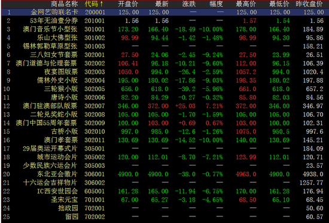Image resolution: width=329 pixels, height=223 pixels.
Task: Click the 昨收盘价 column header
Action: pos(309,4)
